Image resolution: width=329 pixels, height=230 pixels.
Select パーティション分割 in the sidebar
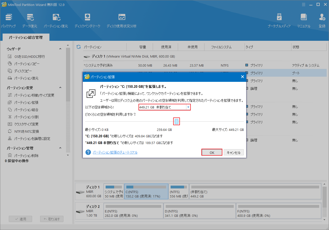23,117
